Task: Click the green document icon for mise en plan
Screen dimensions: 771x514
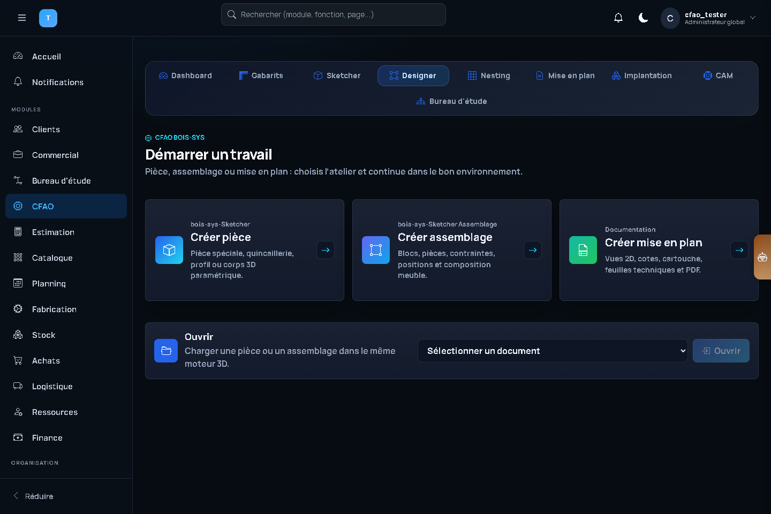Action: pyautogui.click(x=583, y=250)
